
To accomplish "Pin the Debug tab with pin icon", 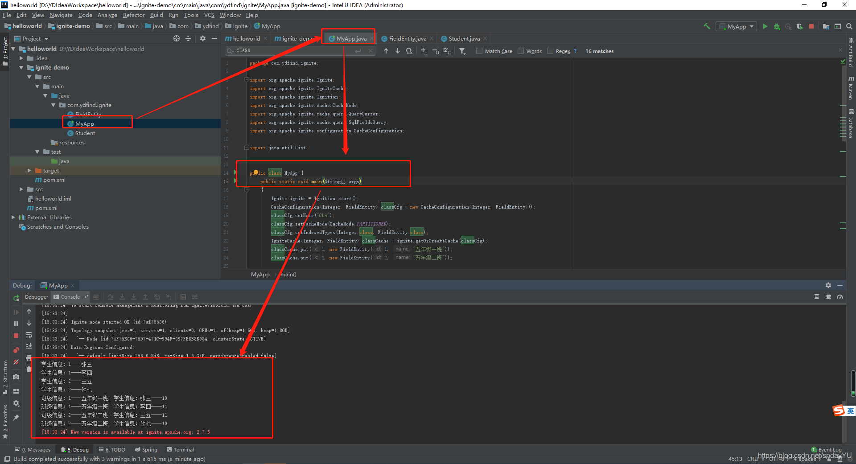I will [16, 418].
